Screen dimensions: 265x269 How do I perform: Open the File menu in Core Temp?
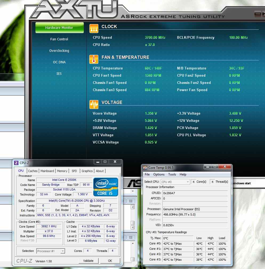point(147,174)
